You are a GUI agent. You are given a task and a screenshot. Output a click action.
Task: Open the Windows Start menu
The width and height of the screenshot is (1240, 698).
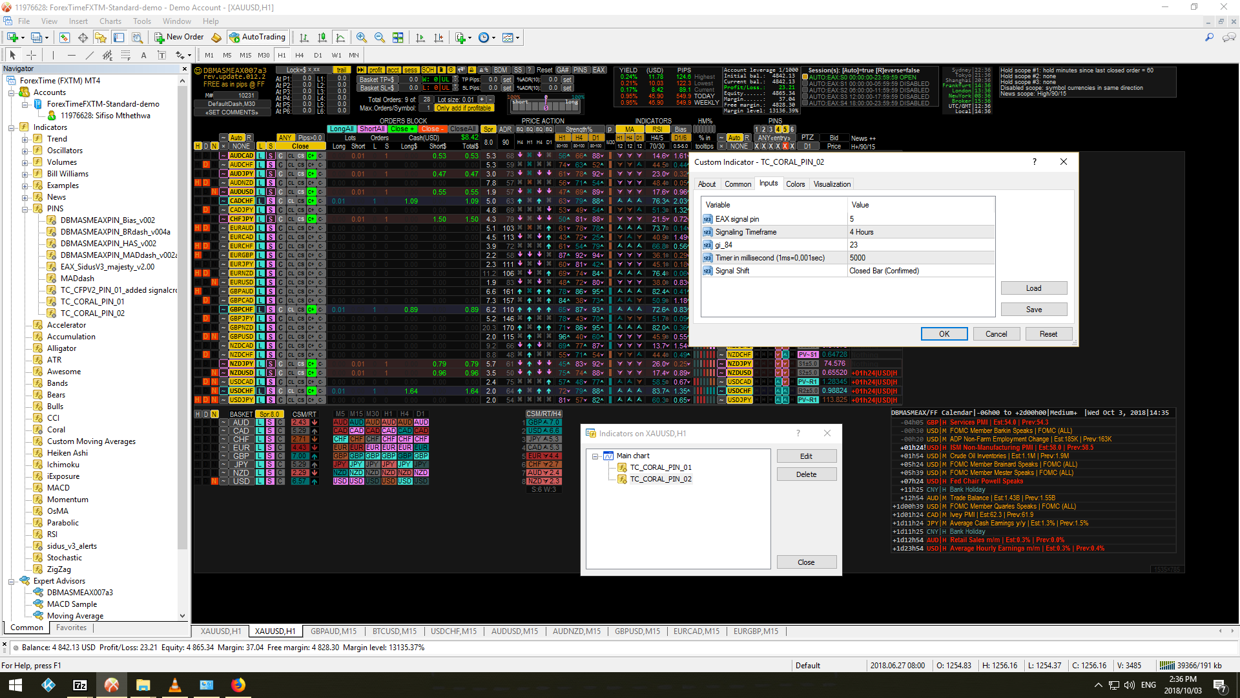[x=15, y=685]
